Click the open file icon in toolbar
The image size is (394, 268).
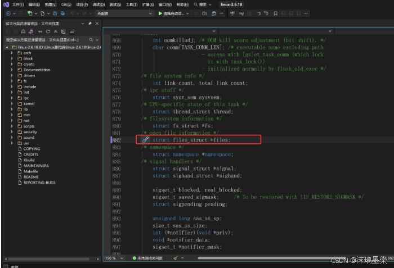tap(42, 13)
